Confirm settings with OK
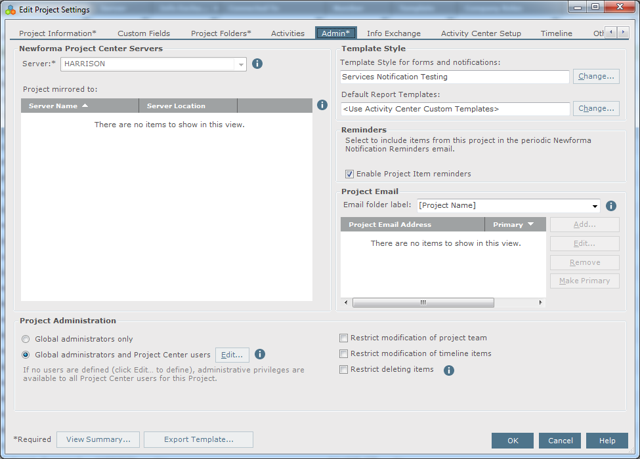This screenshot has height=459, width=640. [x=512, y=441]
